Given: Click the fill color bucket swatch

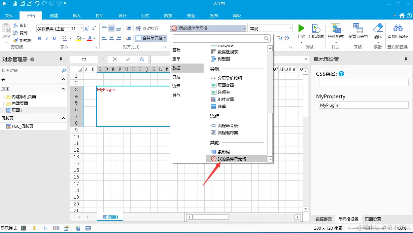Looking at the screenshot, I should tap(78, 38).
